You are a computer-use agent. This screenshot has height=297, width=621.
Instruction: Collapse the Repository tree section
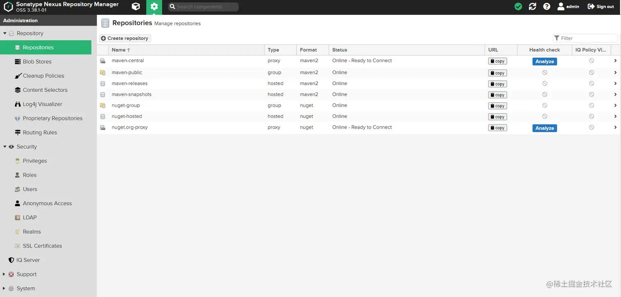(x=5, y=33)
